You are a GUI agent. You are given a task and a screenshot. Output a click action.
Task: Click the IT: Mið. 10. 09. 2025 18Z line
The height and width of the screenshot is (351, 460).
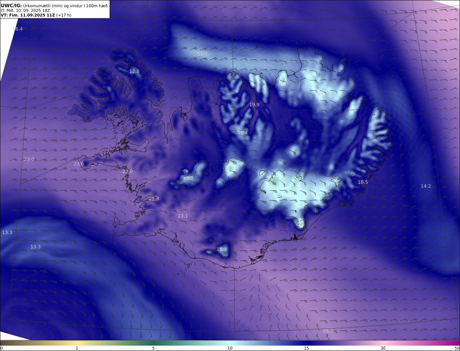[x=25, y=10]
